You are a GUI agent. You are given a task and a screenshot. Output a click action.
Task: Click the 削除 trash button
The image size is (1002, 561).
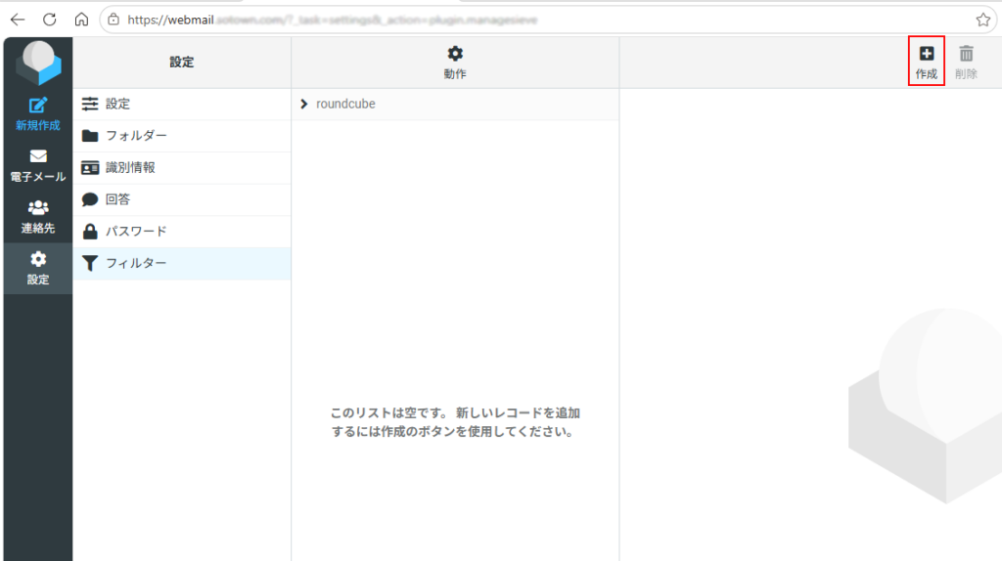966,62
